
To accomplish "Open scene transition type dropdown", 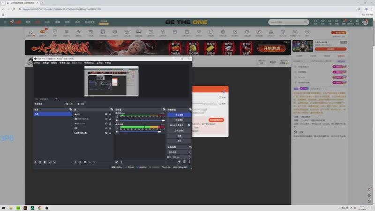I will [x=179, y=152].
